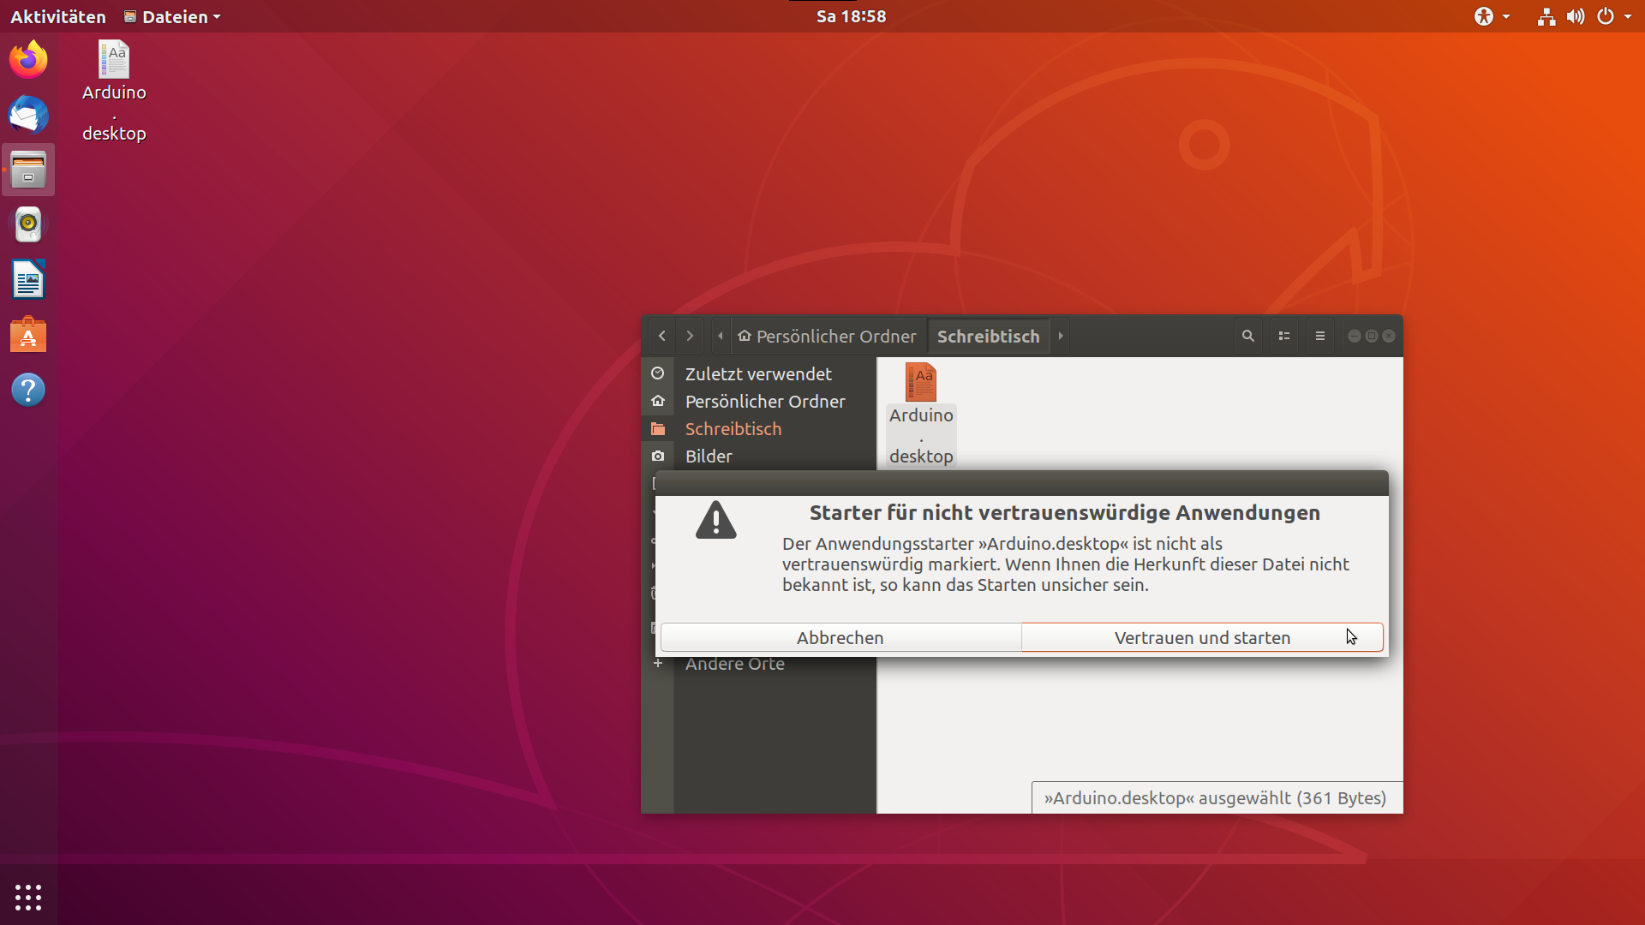
Task: Click Vertrauen und starten button
Action: pos(1202,637)
